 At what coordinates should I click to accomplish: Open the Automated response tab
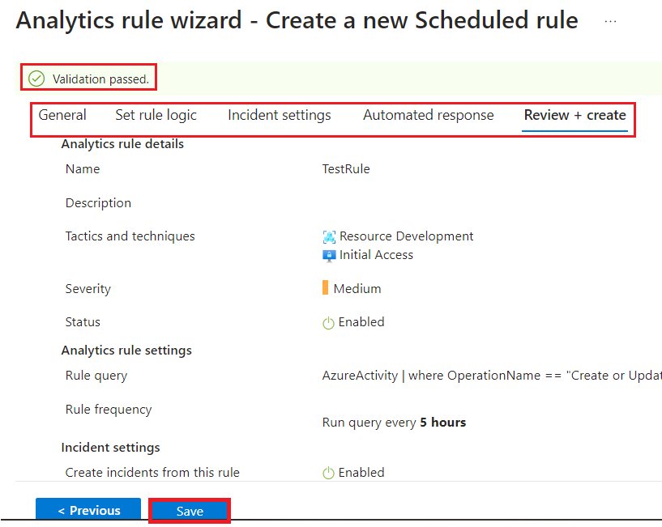428,115
